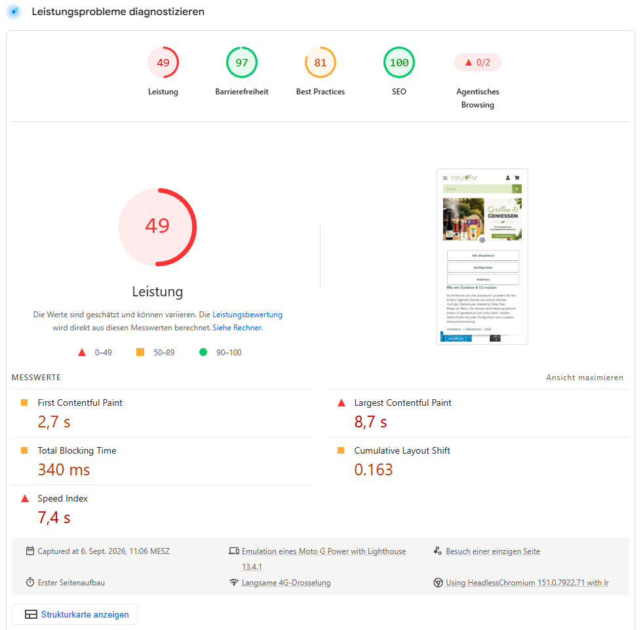Click the red triangle 0–49 legend icon
Screen dimensions: 643x630
coord(82,352)
